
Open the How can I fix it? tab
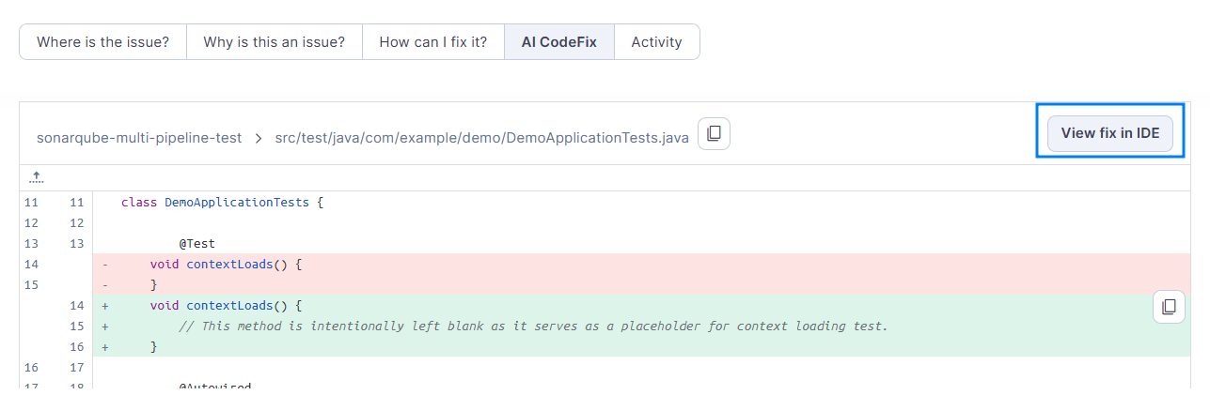pos(433,42)
